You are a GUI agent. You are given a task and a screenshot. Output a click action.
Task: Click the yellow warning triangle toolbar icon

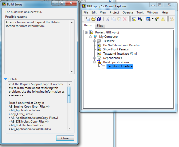[x=163, y=19]
